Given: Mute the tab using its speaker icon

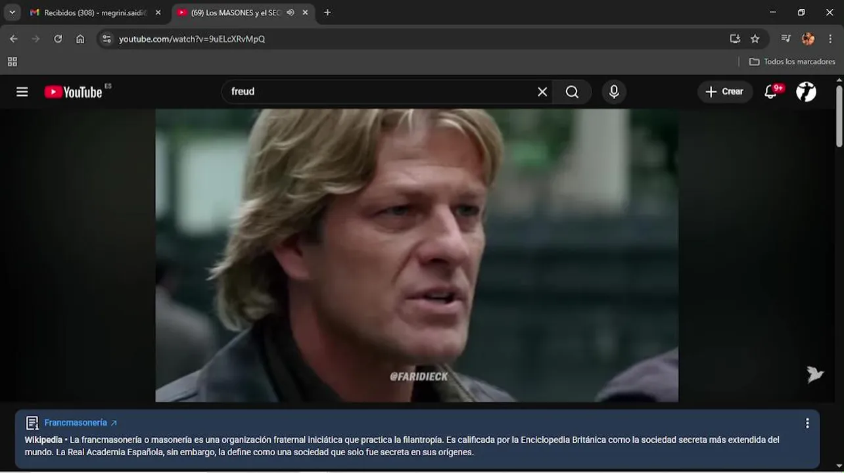Looking at the screenshot, I should coord(291,12).
